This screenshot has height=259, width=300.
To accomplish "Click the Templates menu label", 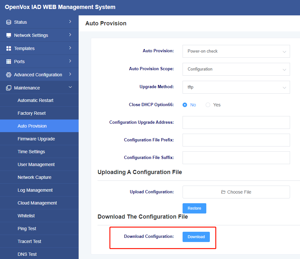I will (24, 48).
